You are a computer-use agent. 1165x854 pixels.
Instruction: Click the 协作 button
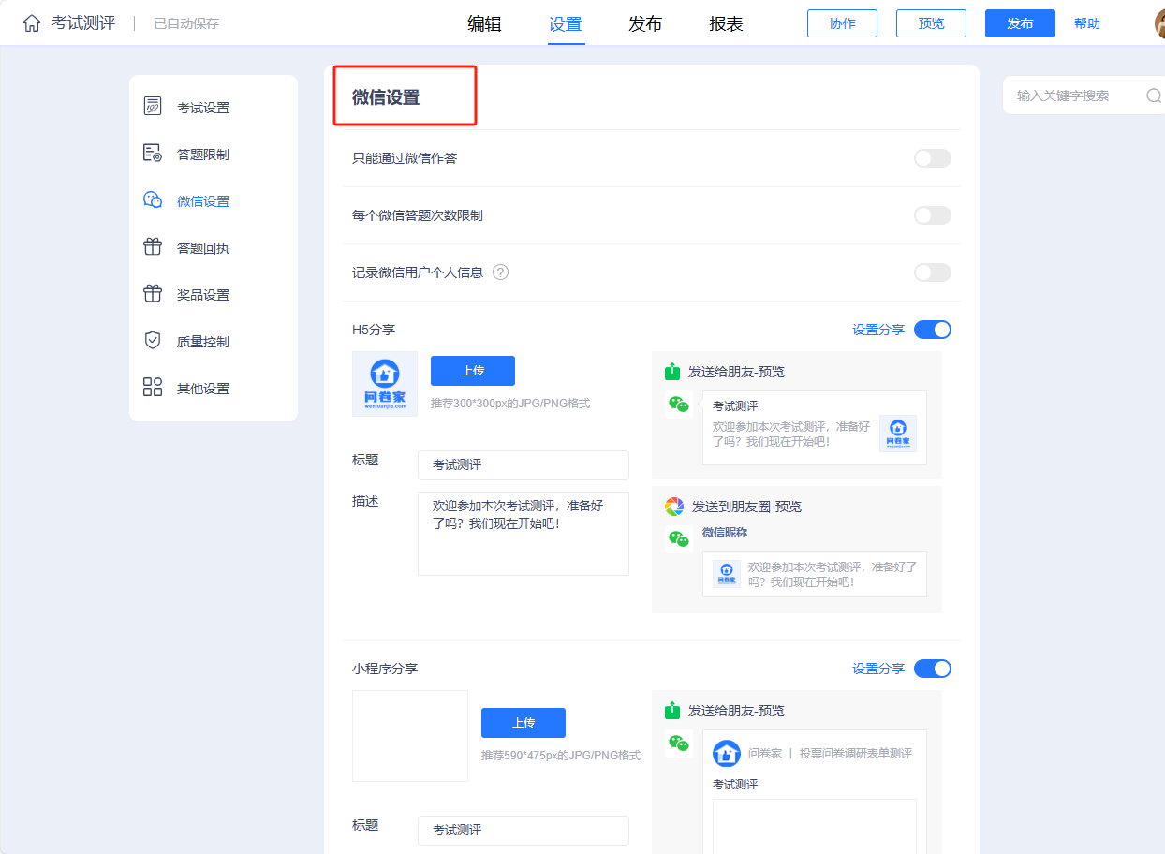(842, 23)
